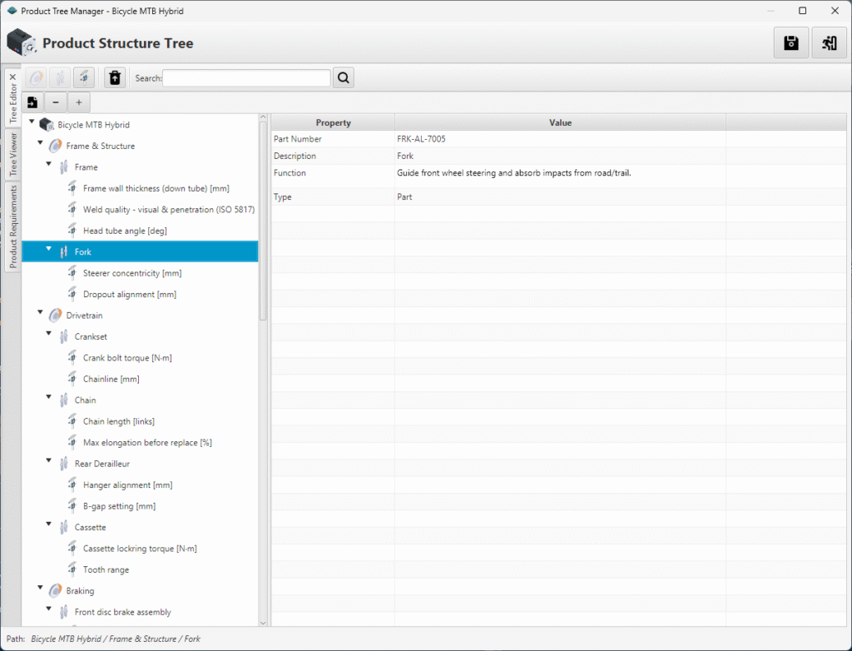Screen dimensions: 852x651
Task: Click the magnifier search button
Action: click(x=344, y=78)
